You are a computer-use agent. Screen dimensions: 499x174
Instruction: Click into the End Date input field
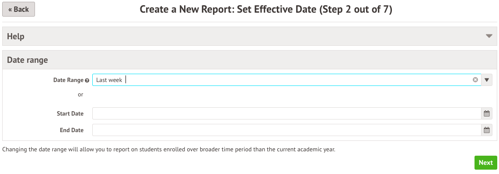[x=286, y=130]
